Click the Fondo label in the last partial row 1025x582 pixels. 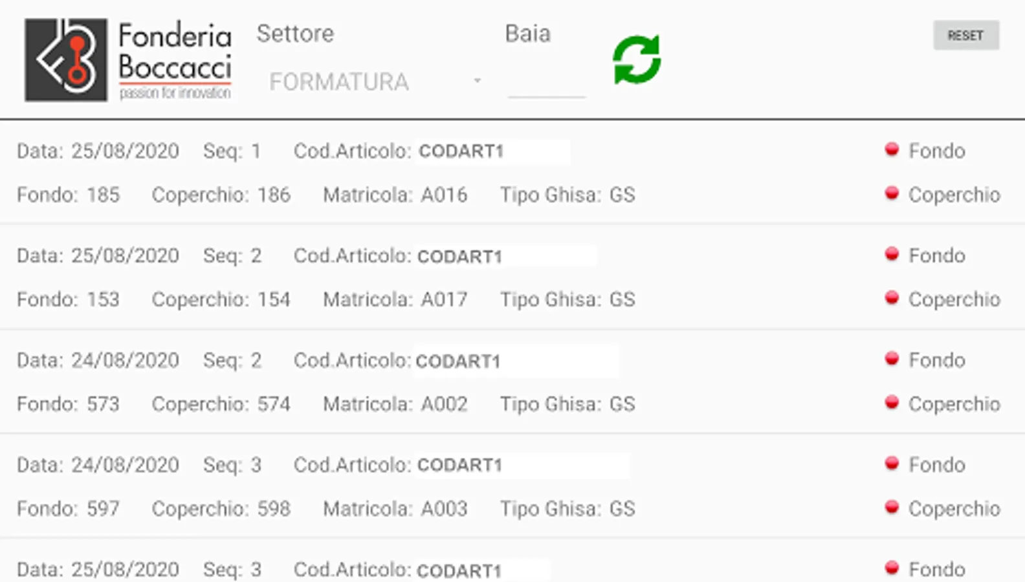936,569
